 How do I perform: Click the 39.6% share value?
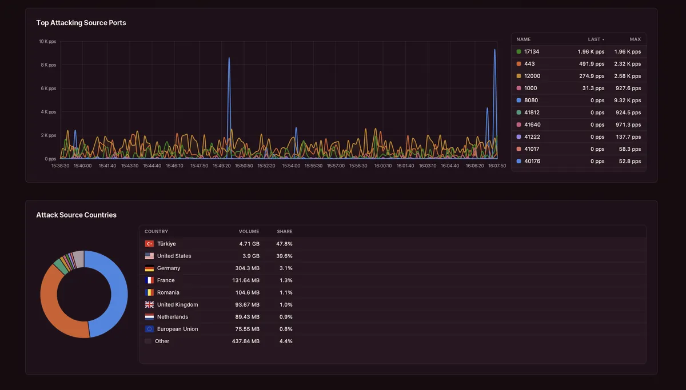(x=284, y=256)
